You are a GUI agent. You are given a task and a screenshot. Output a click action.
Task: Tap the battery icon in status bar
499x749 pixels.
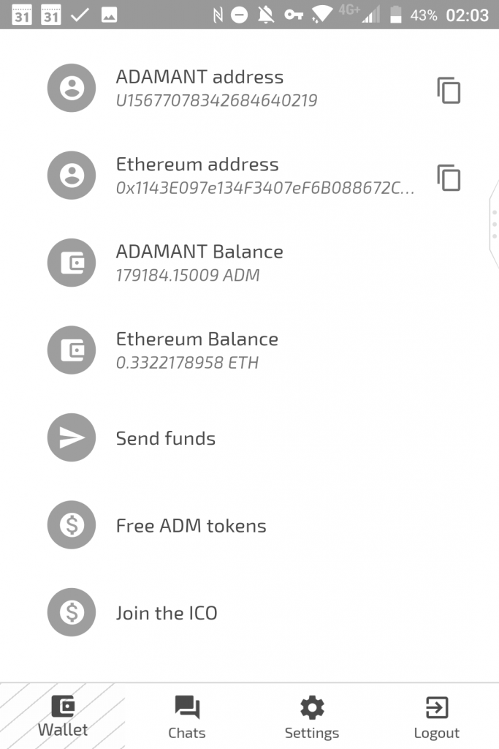coord(396,15)
